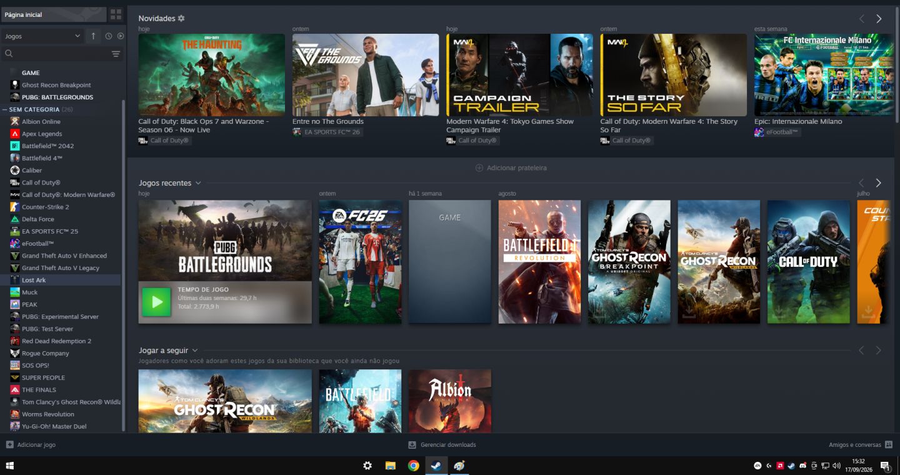Image resolution: width=900 pixels, height=475 pixels.
Task: Open Amigos e conversas panel
Action: (861, 445)
